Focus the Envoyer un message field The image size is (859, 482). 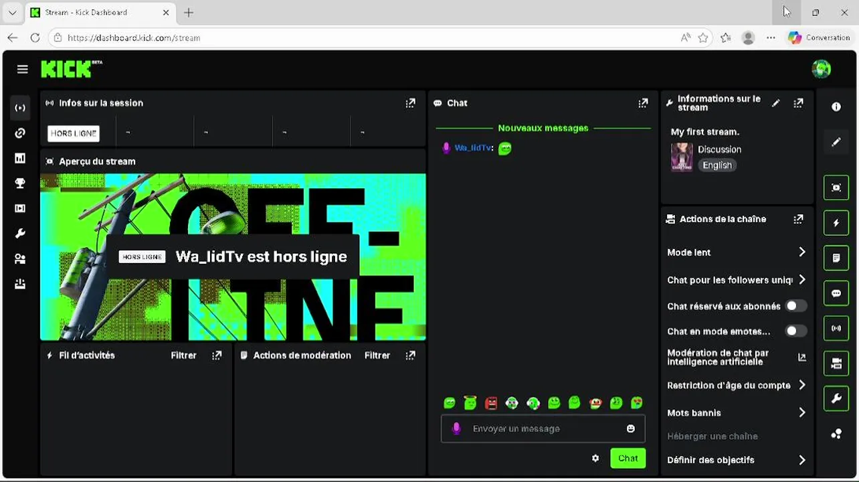point(543,428)
